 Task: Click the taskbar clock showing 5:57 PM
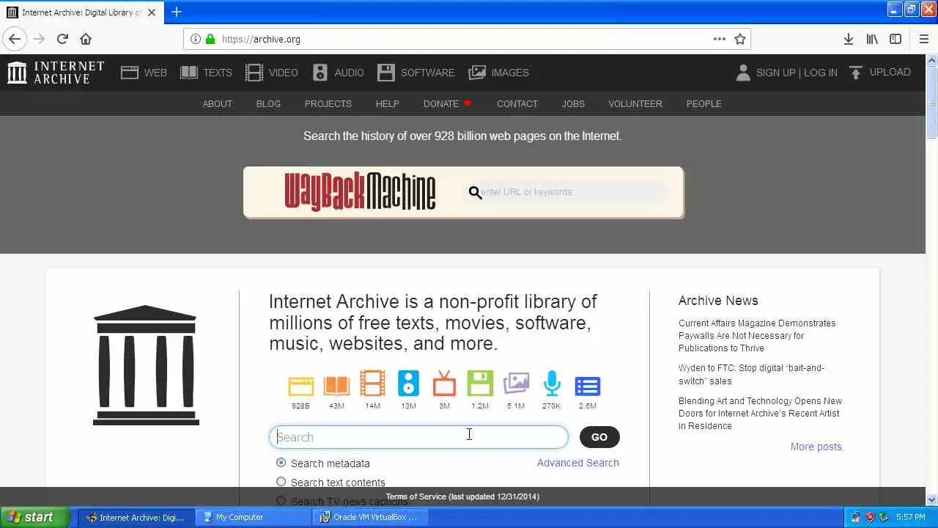pos(911,517)
